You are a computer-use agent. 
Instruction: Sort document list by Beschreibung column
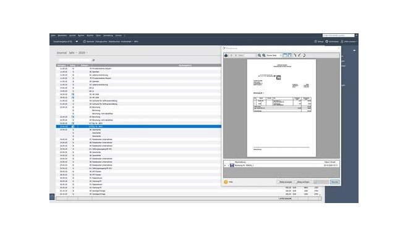240,162
